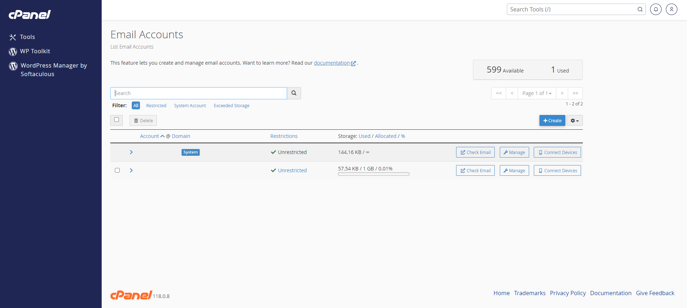
Task: Open the Documentation footer link
Action: [611, 293]
